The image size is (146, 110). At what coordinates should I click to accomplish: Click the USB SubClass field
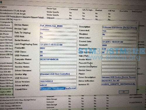[119, 53]
